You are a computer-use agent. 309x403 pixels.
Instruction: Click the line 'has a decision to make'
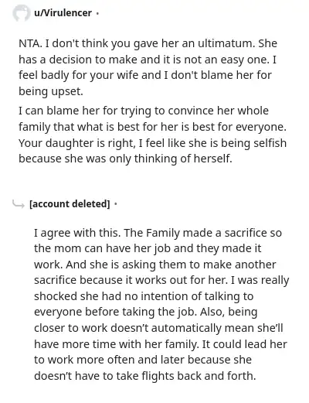click(148, 60)
